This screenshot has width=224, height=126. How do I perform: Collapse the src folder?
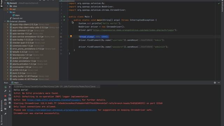(x=8, y=12)
